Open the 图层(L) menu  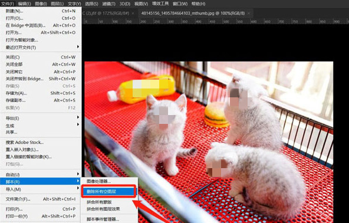coord(57,4)
